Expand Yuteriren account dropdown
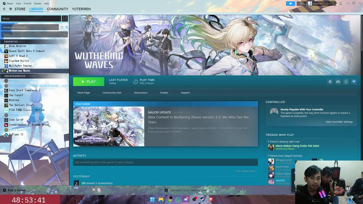 pyautogui.click(x=321, y=3)
